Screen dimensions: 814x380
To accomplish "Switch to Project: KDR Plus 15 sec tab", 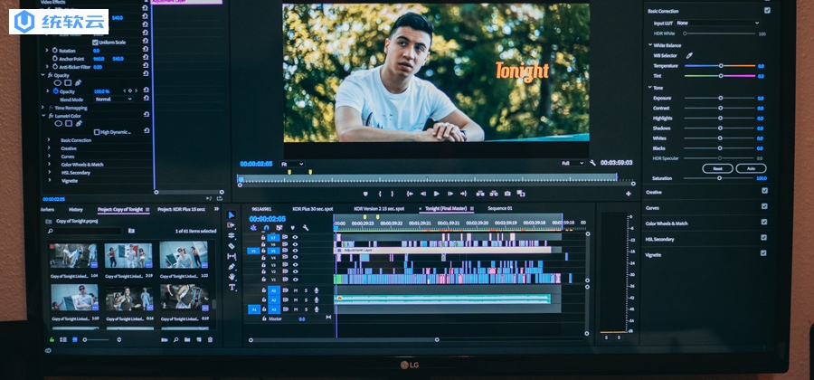I will pyautogui.click(x=181, y=210).
